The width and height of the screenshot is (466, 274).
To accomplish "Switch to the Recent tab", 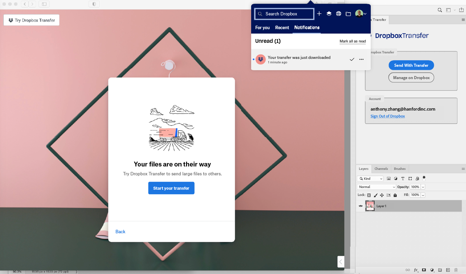I will tap(282, 27).
